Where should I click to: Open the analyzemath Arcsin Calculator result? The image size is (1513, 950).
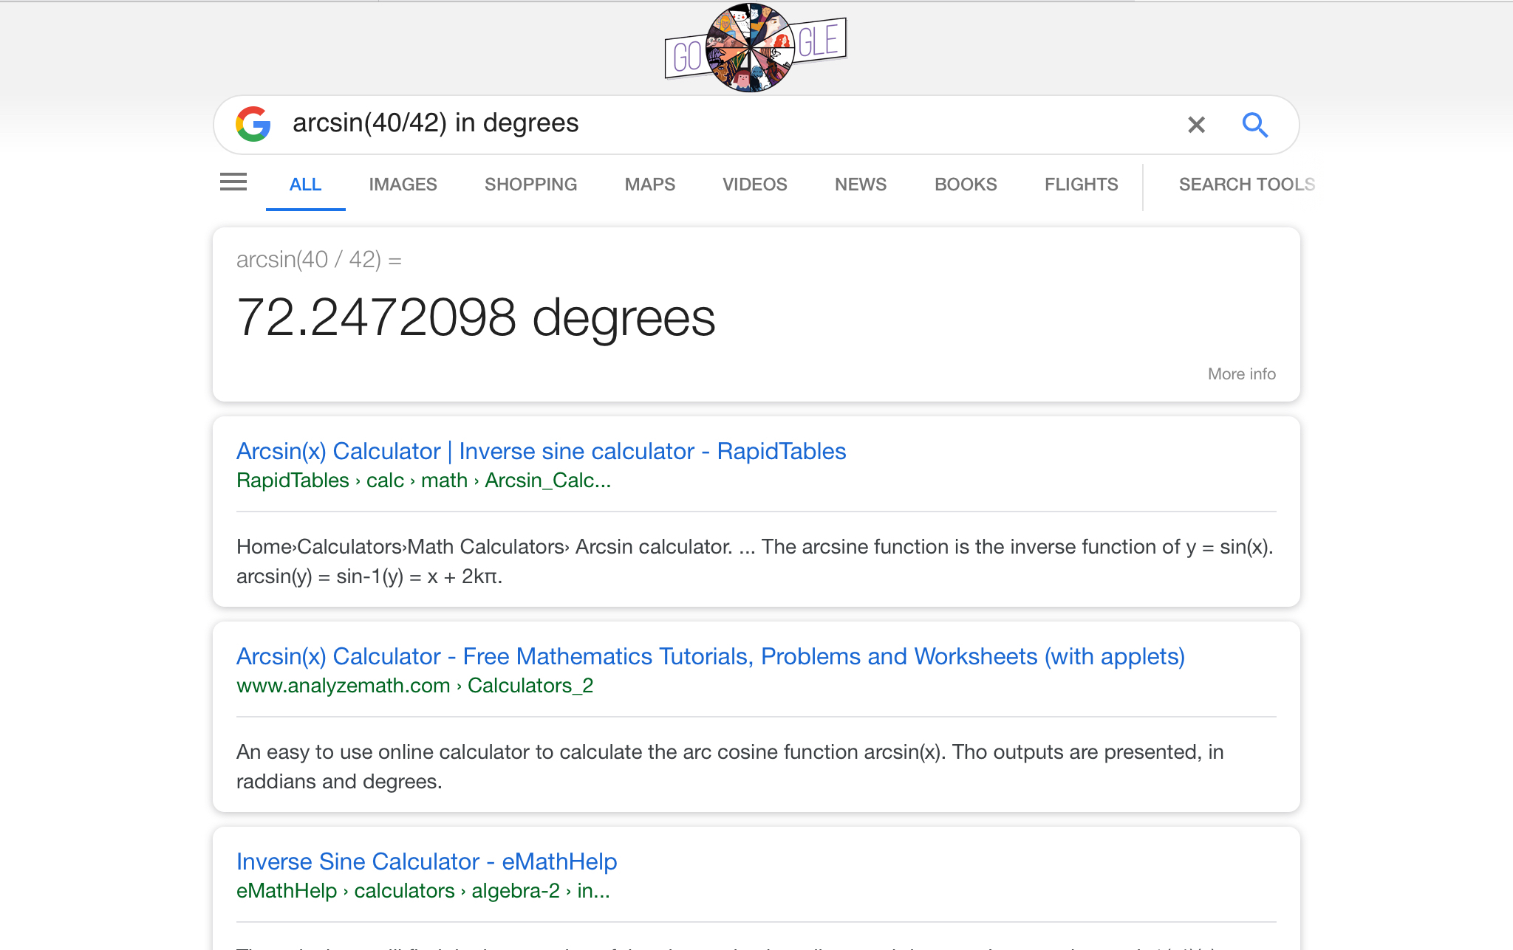pos(710,656)
